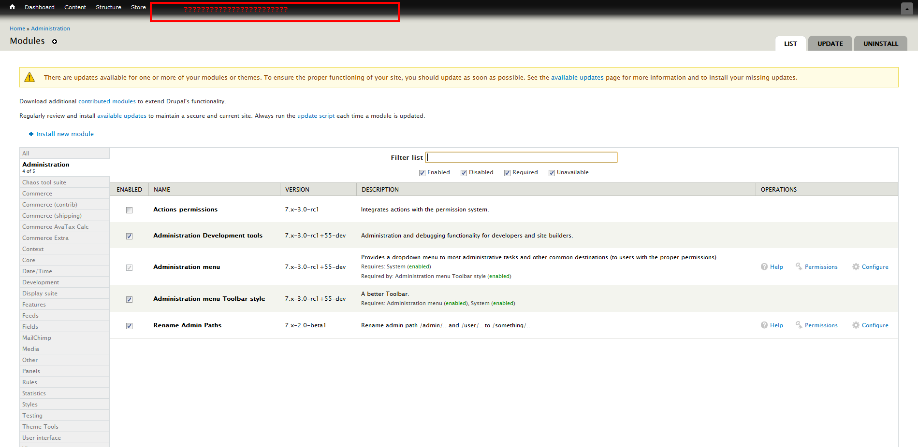This screenshot has width=918, height=447.
Task: Open the Content menu item
Action: pos(75,7)
